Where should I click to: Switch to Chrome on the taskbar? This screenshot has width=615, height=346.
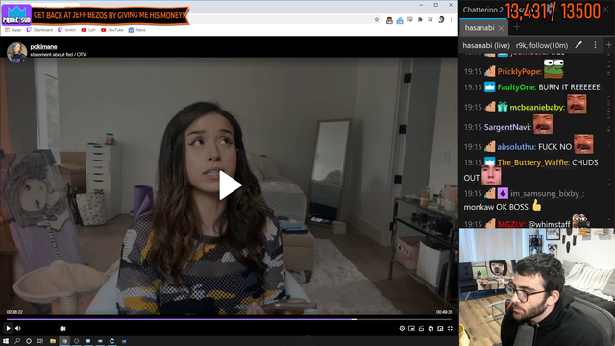64,341
